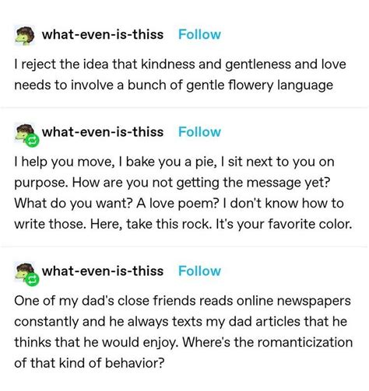The image size is (369, 391).
Task: Click the line 'One of my dad's close friends'
Action: pos(182,301)
